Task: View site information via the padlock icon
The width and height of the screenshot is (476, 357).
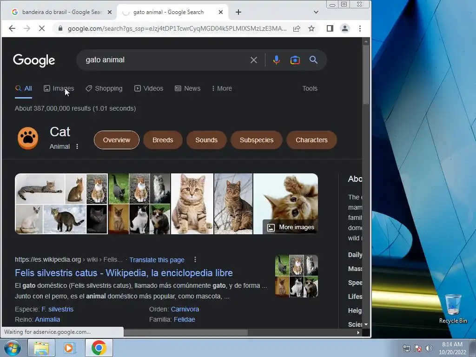Action: click(x=60, y=28)
